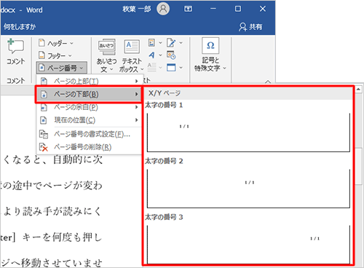Choose ページの余白(P) menu item
Screen dimensions: 364x268
tap(90, 107)
